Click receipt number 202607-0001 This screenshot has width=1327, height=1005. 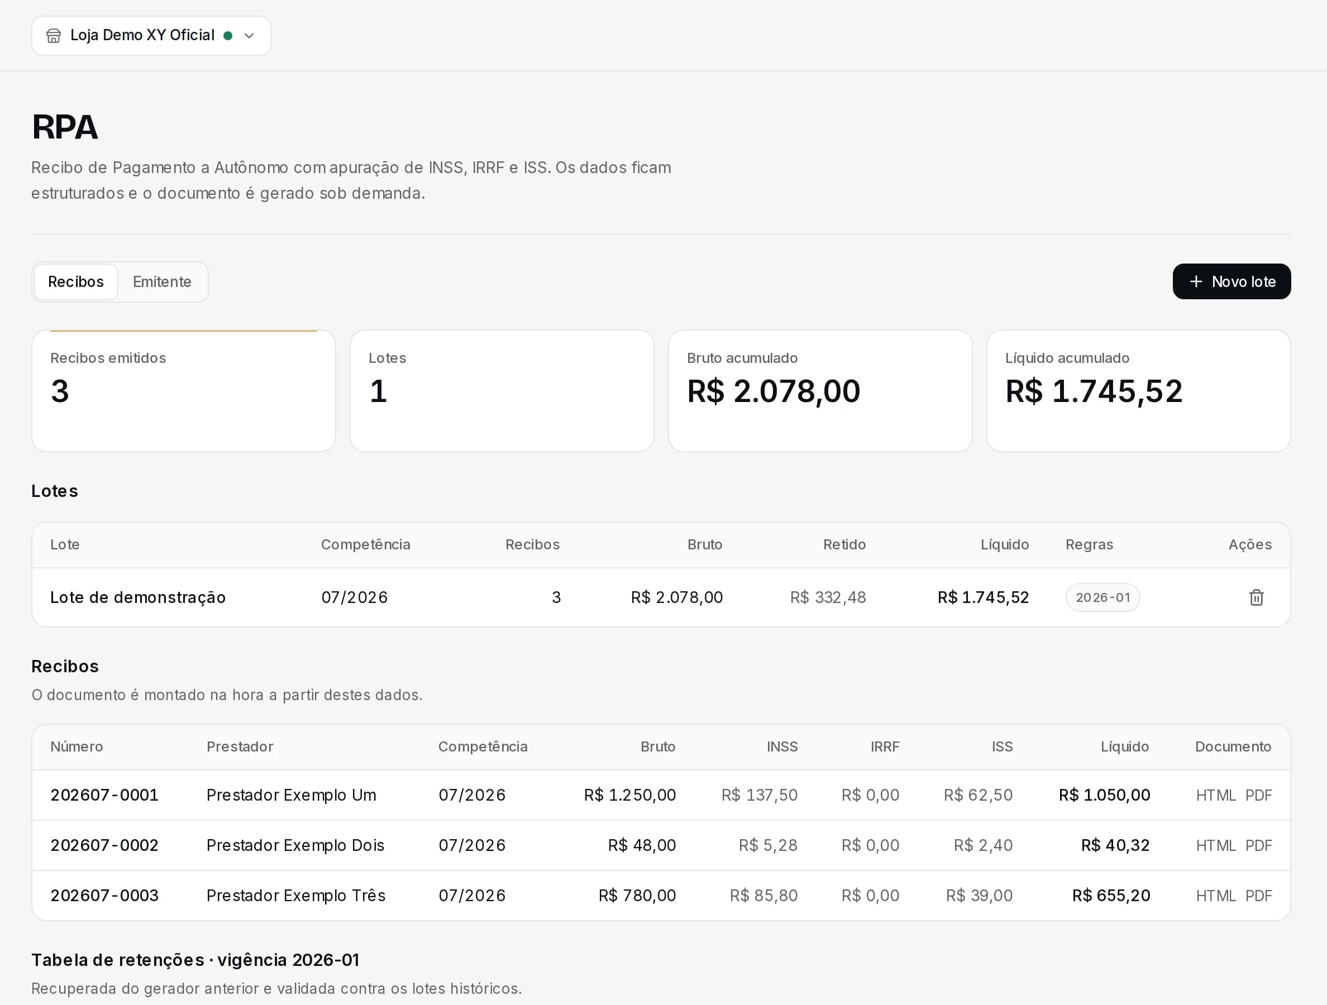click(x=104, y=795)
